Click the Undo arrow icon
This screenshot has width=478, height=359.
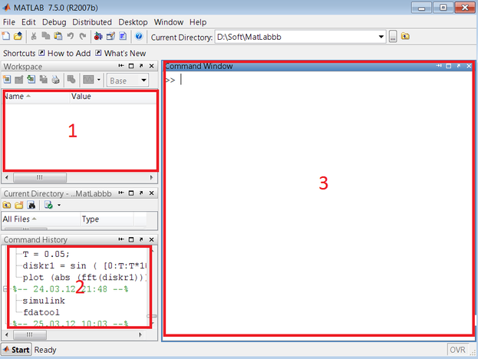click(x=71, y=36)
